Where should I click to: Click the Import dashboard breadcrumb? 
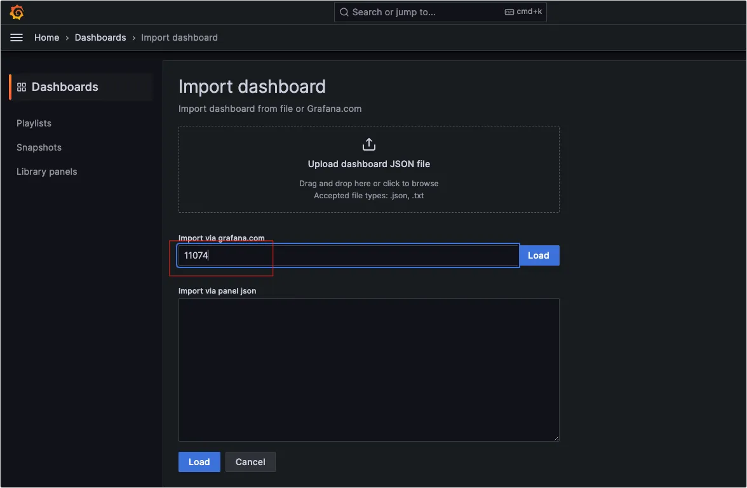tap(179, 37)
